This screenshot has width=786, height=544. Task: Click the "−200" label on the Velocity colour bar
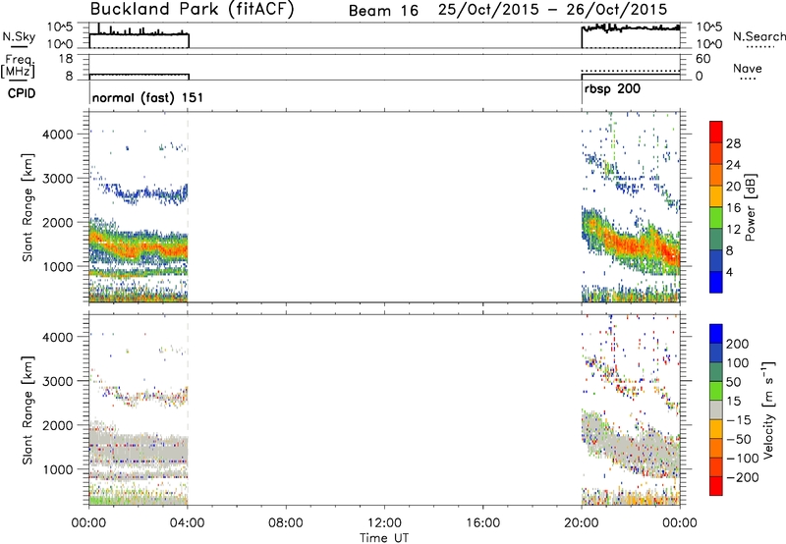(742, 477)
